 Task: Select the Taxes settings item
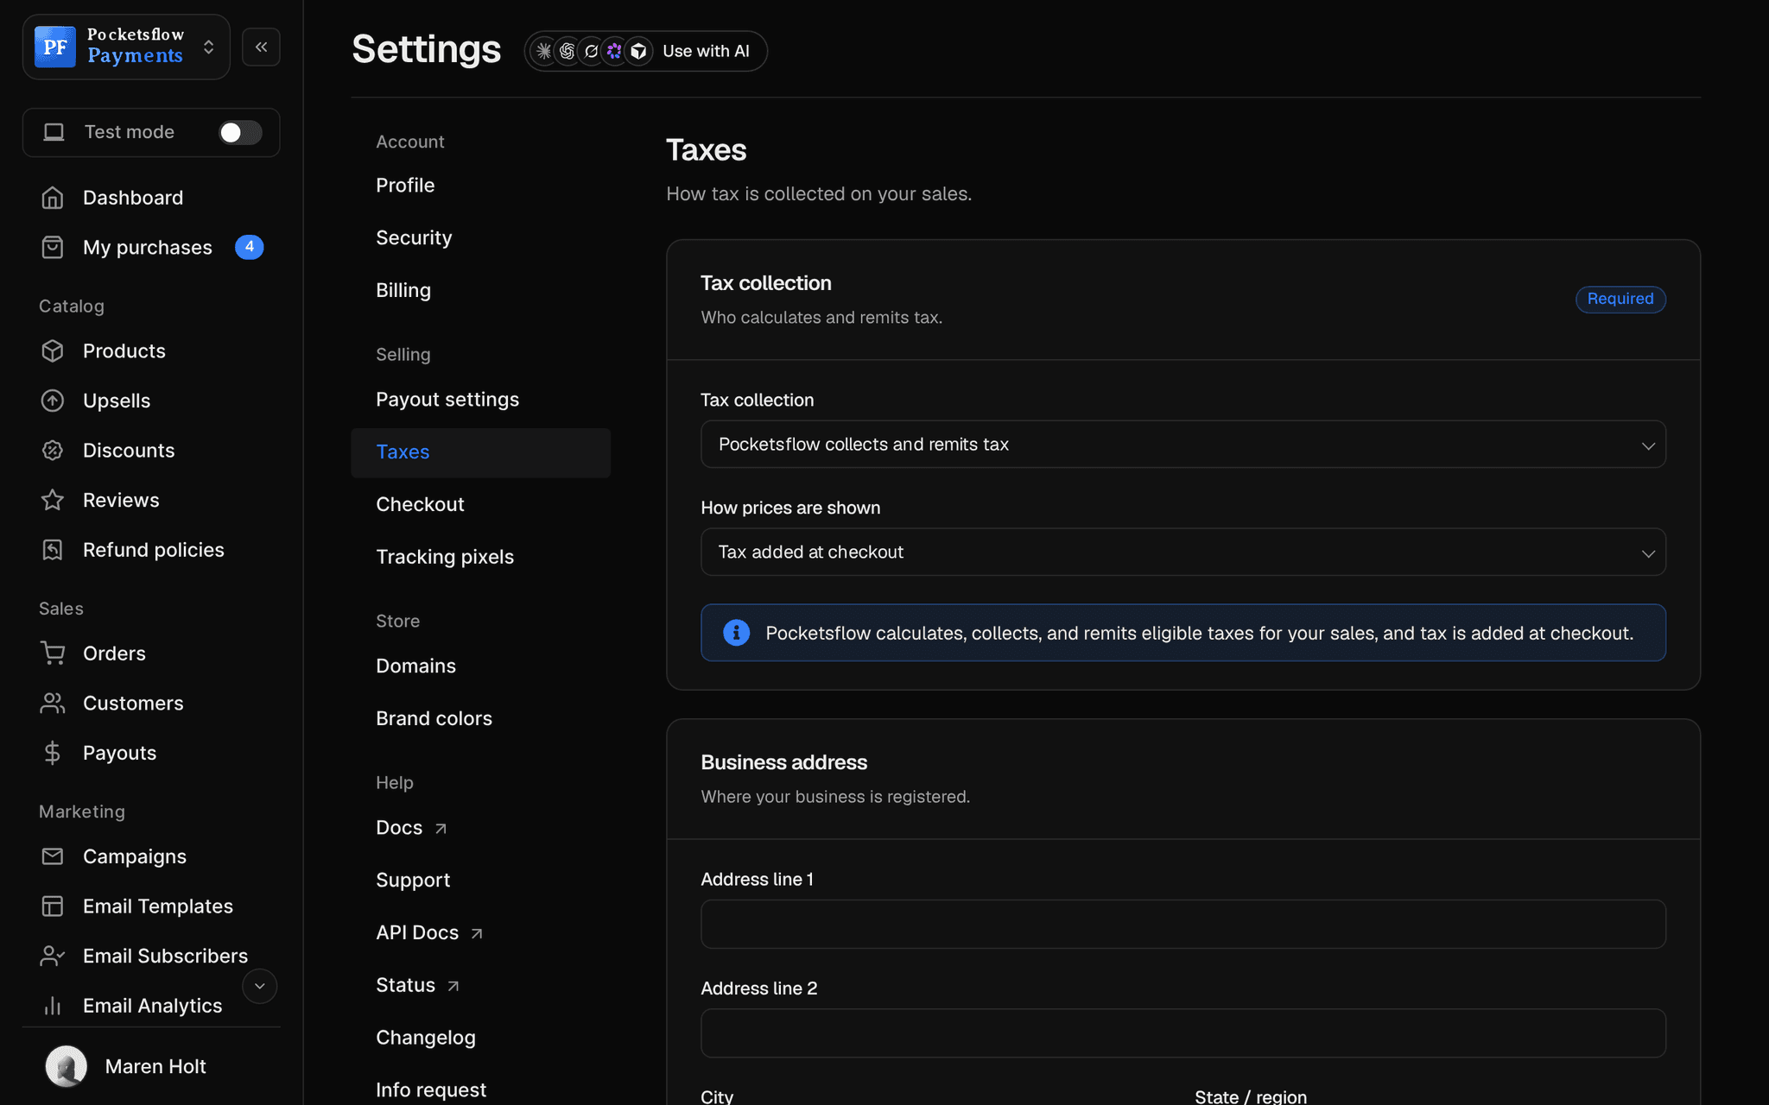[480, 452]
